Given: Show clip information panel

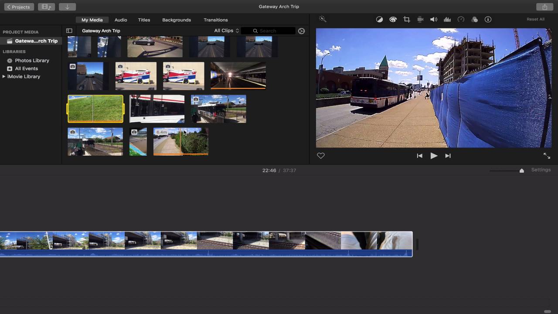Looking at the screenshot, I should 488,20.
